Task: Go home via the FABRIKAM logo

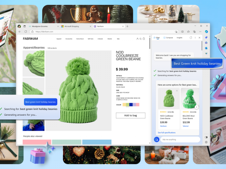Action: click(31, 39)
